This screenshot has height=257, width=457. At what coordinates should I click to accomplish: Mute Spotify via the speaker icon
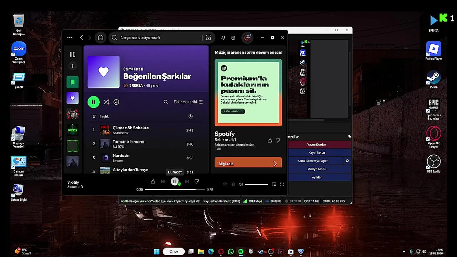click(241, 185)
